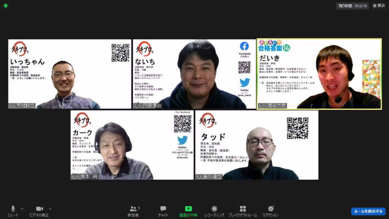Image resolution: width=389 pixels, height=219 pixels.
Task: Select タッド video tile
Action: [x=256, y=145]
